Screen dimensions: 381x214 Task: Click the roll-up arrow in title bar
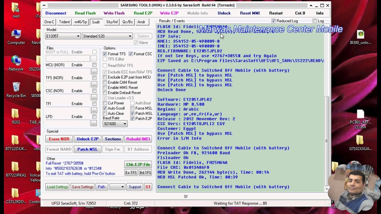tap(311, 5)
